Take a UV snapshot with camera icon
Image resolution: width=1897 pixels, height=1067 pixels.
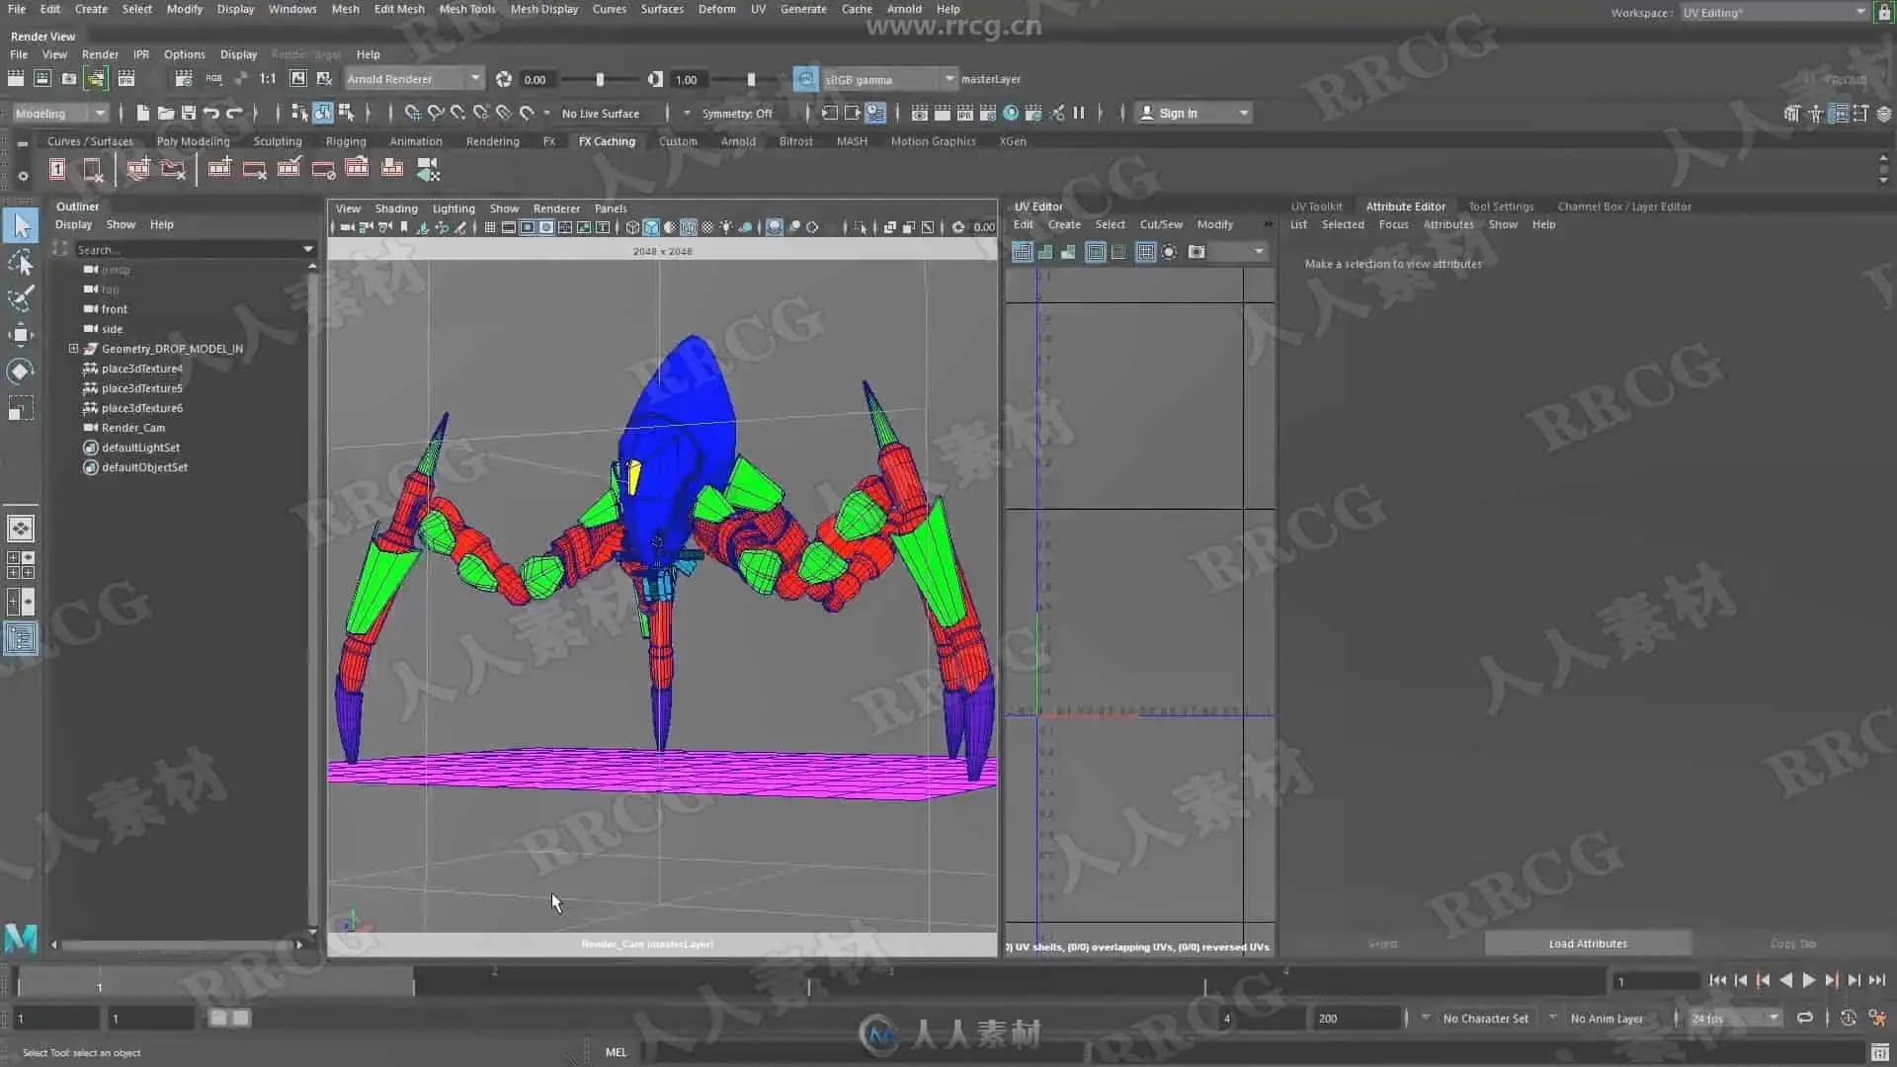pos(1196,252)
